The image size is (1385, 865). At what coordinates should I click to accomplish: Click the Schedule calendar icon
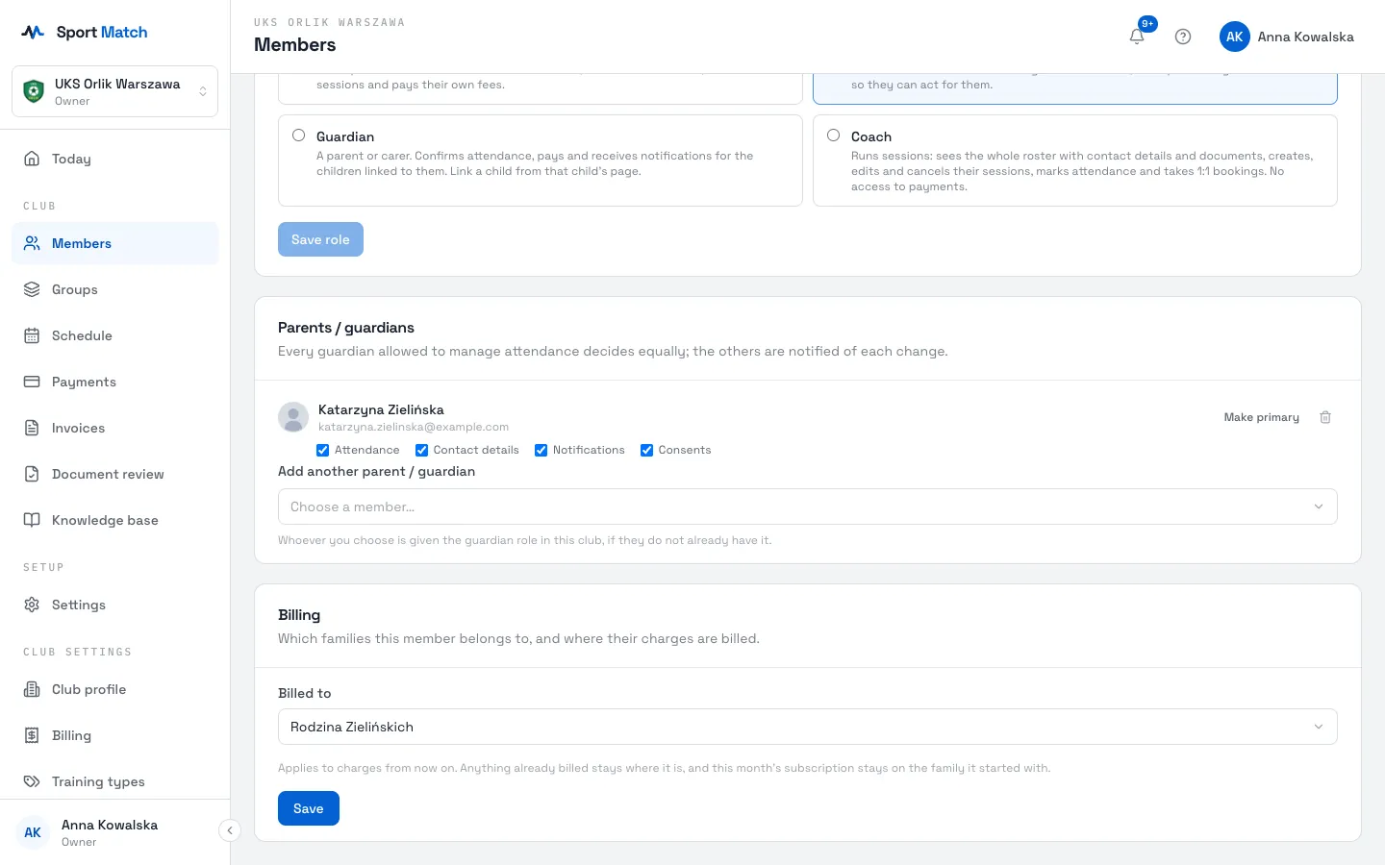(x=32, y=335)
